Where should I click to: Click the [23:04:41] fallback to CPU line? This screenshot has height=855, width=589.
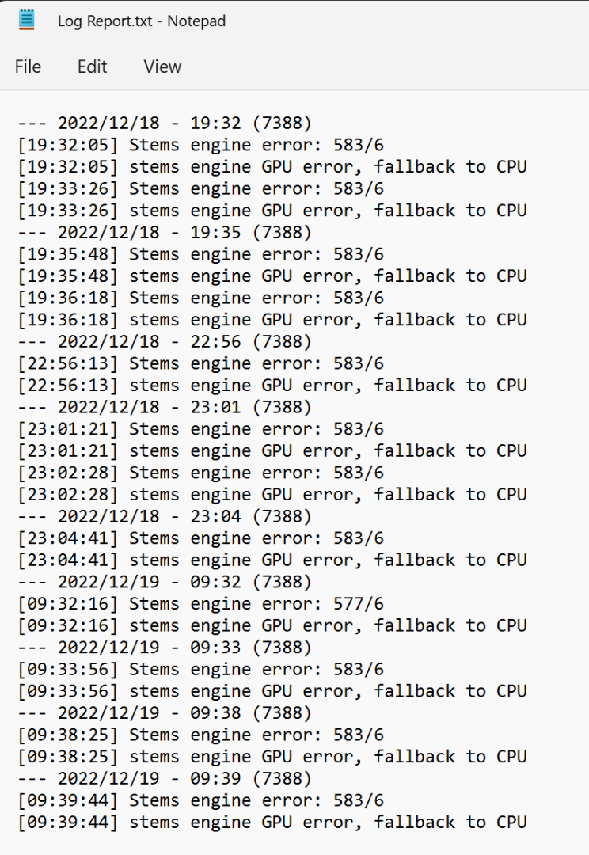coord(272,560)
